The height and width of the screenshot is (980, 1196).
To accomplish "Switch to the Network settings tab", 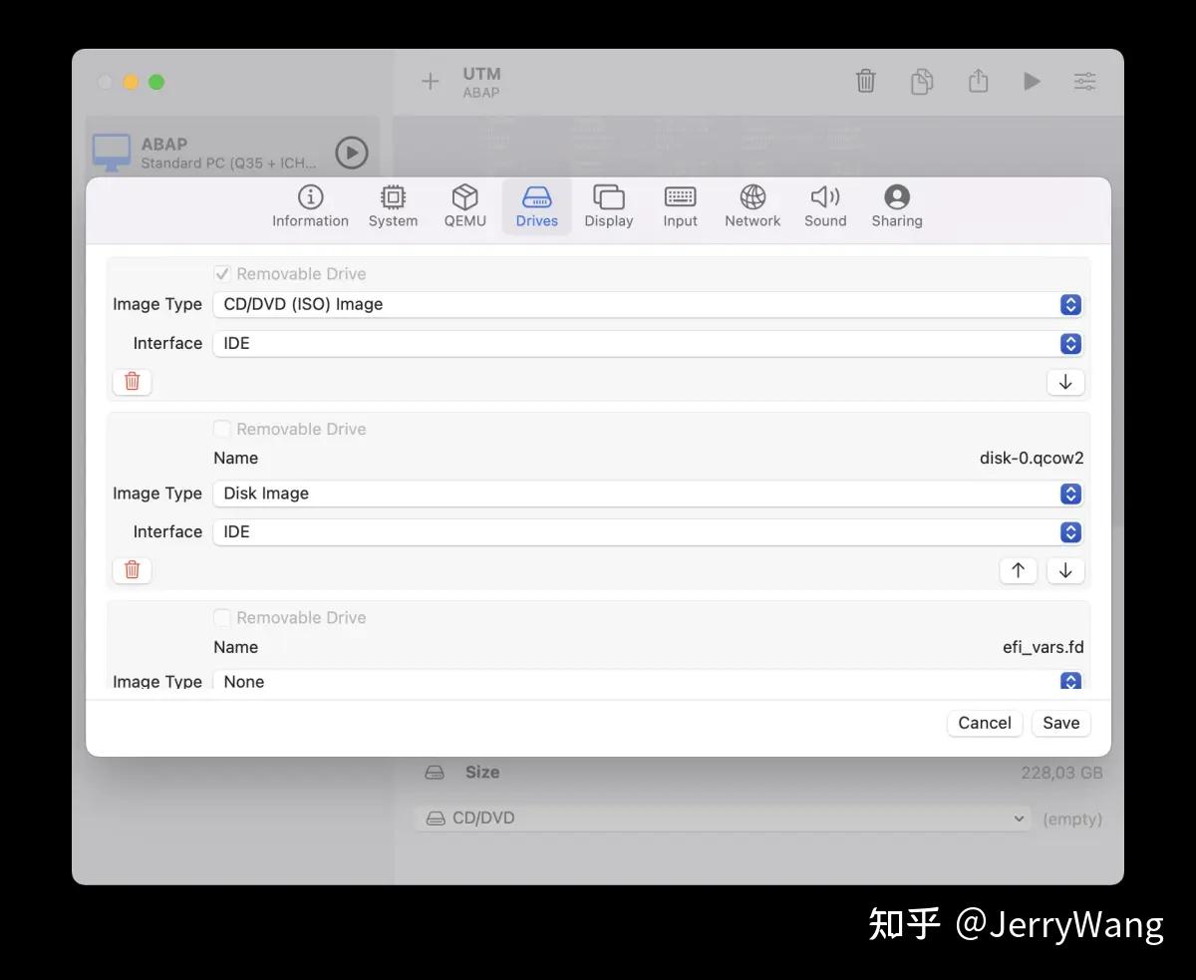I will 751,206.
